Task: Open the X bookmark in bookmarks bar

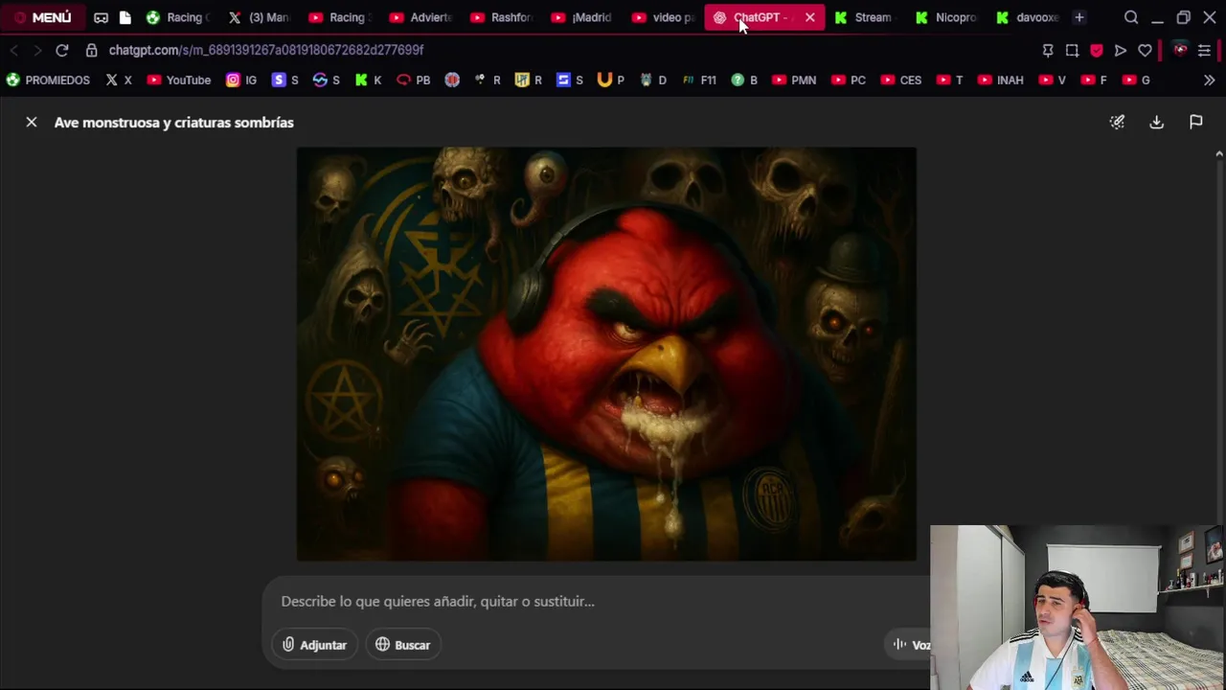Action: point(119,80)
